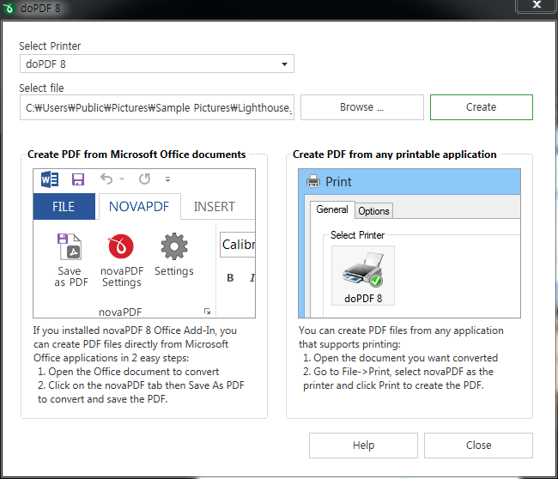Click the Create button
558x479 pixels.
[x=481, y=107]
